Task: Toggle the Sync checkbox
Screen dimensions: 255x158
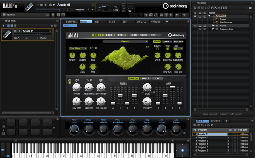Action: point(168,49)
